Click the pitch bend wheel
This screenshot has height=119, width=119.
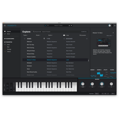click(x=7, y=87)
